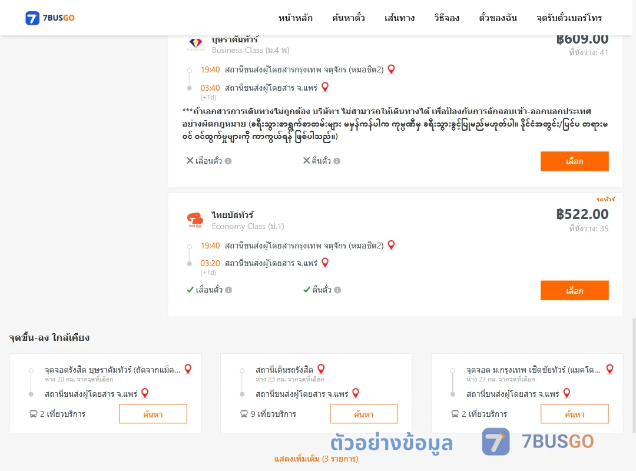Click bus icon in the เชิดชัยทัวร์ card

coord(455,414)
